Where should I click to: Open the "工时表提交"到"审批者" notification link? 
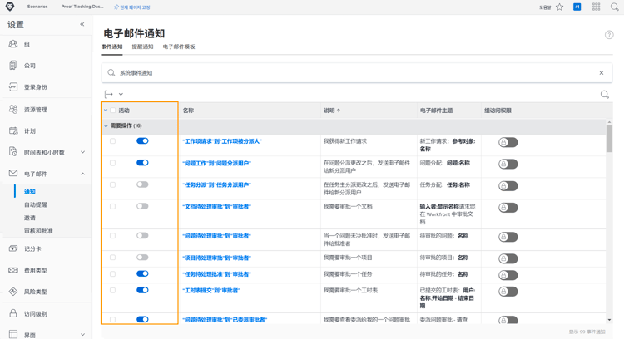[x=211, y=291]
